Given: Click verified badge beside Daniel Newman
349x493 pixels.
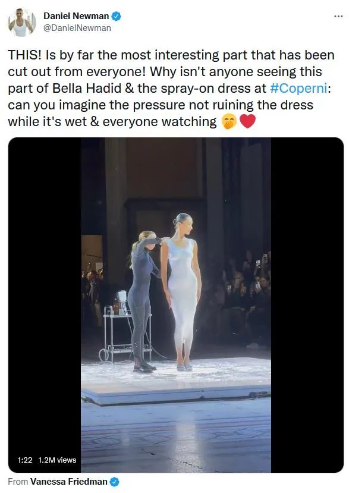Looking at the screenshot, I should [x=117, y=16].
